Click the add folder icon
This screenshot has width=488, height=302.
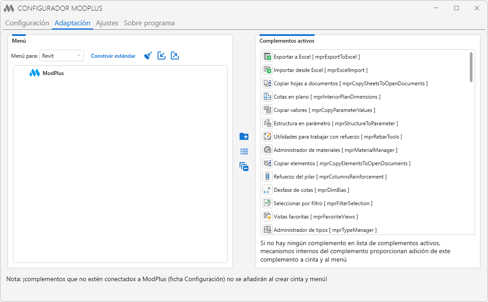click(244, 136)
